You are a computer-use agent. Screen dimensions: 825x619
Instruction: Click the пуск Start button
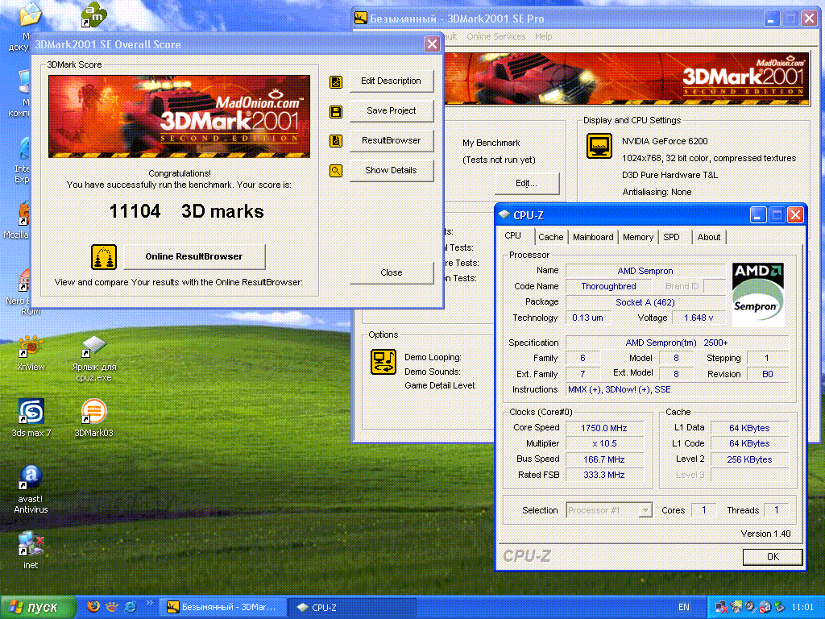tap(37, 607)
